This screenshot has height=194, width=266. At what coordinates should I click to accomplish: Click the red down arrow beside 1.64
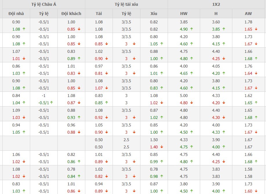tap(256, 73)
